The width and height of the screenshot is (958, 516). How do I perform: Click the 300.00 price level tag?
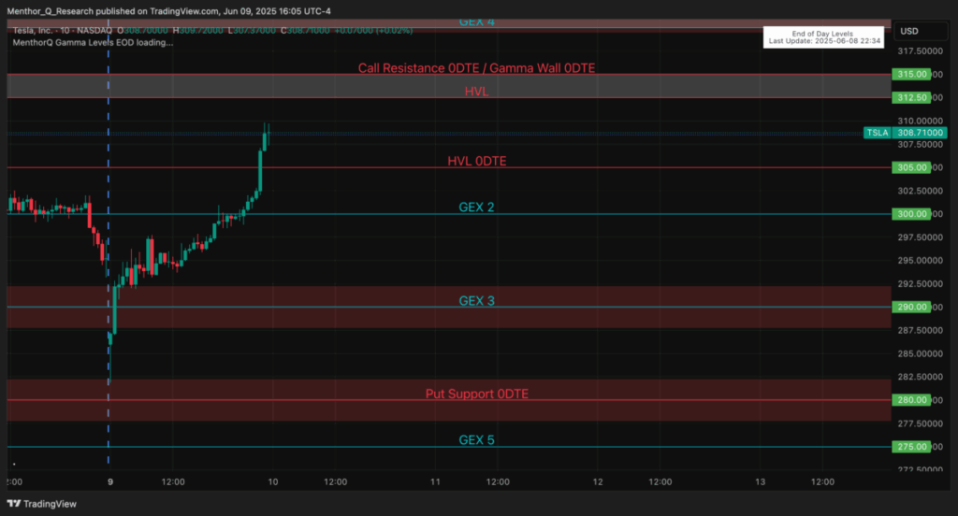[911, 214]
